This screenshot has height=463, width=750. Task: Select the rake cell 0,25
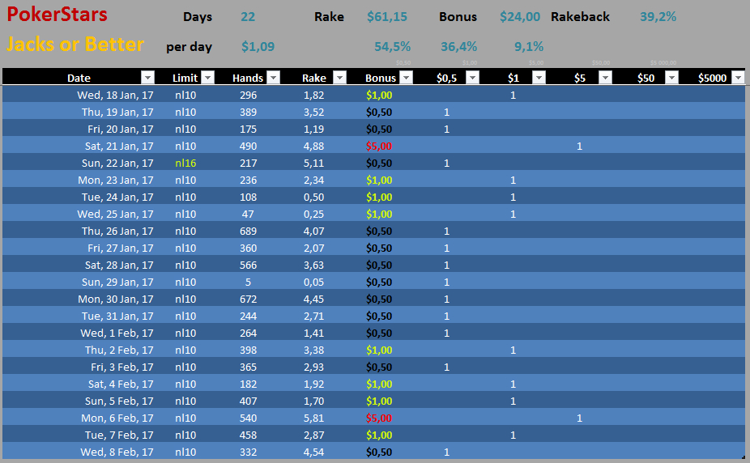pyautogui.click(x=313, y=214)
